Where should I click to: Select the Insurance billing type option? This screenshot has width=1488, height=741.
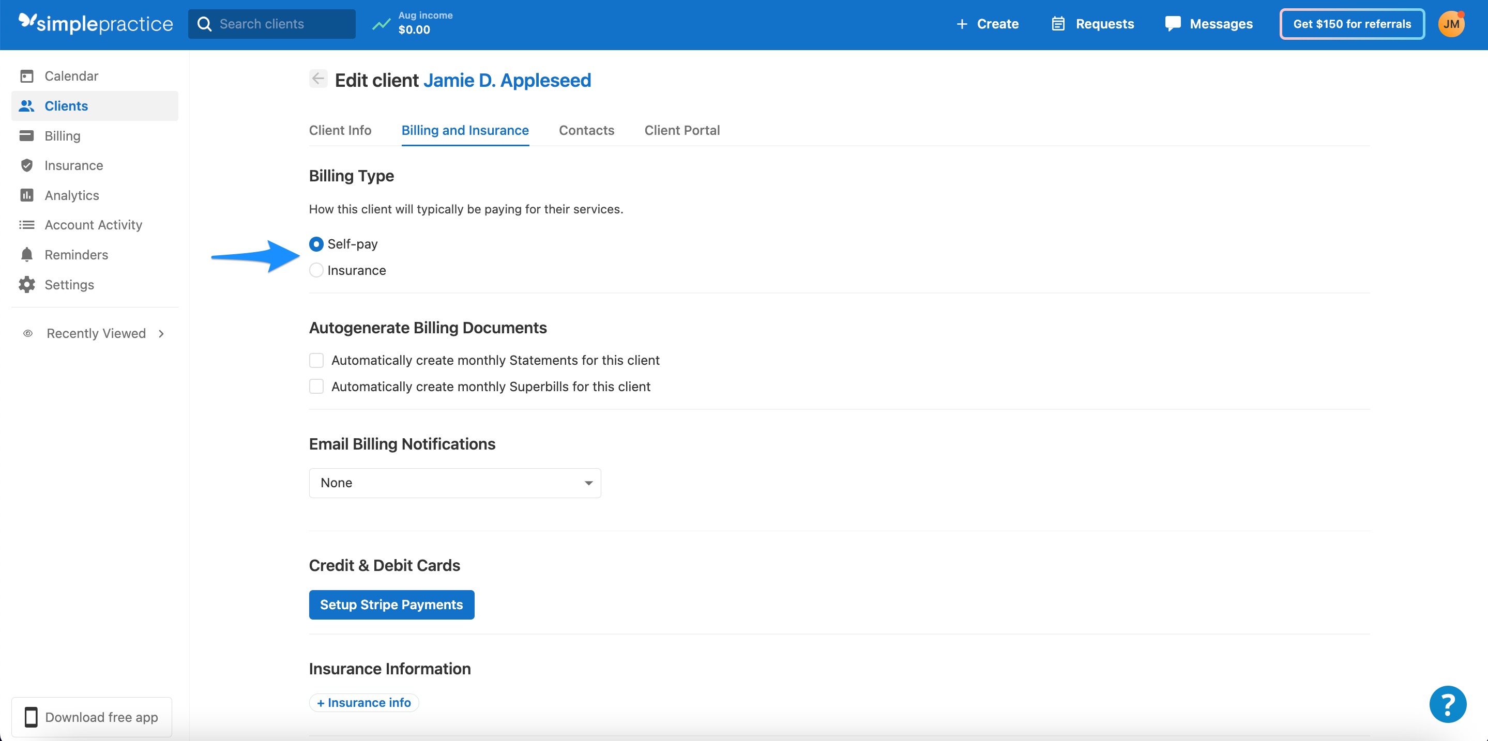click(316, 270)
